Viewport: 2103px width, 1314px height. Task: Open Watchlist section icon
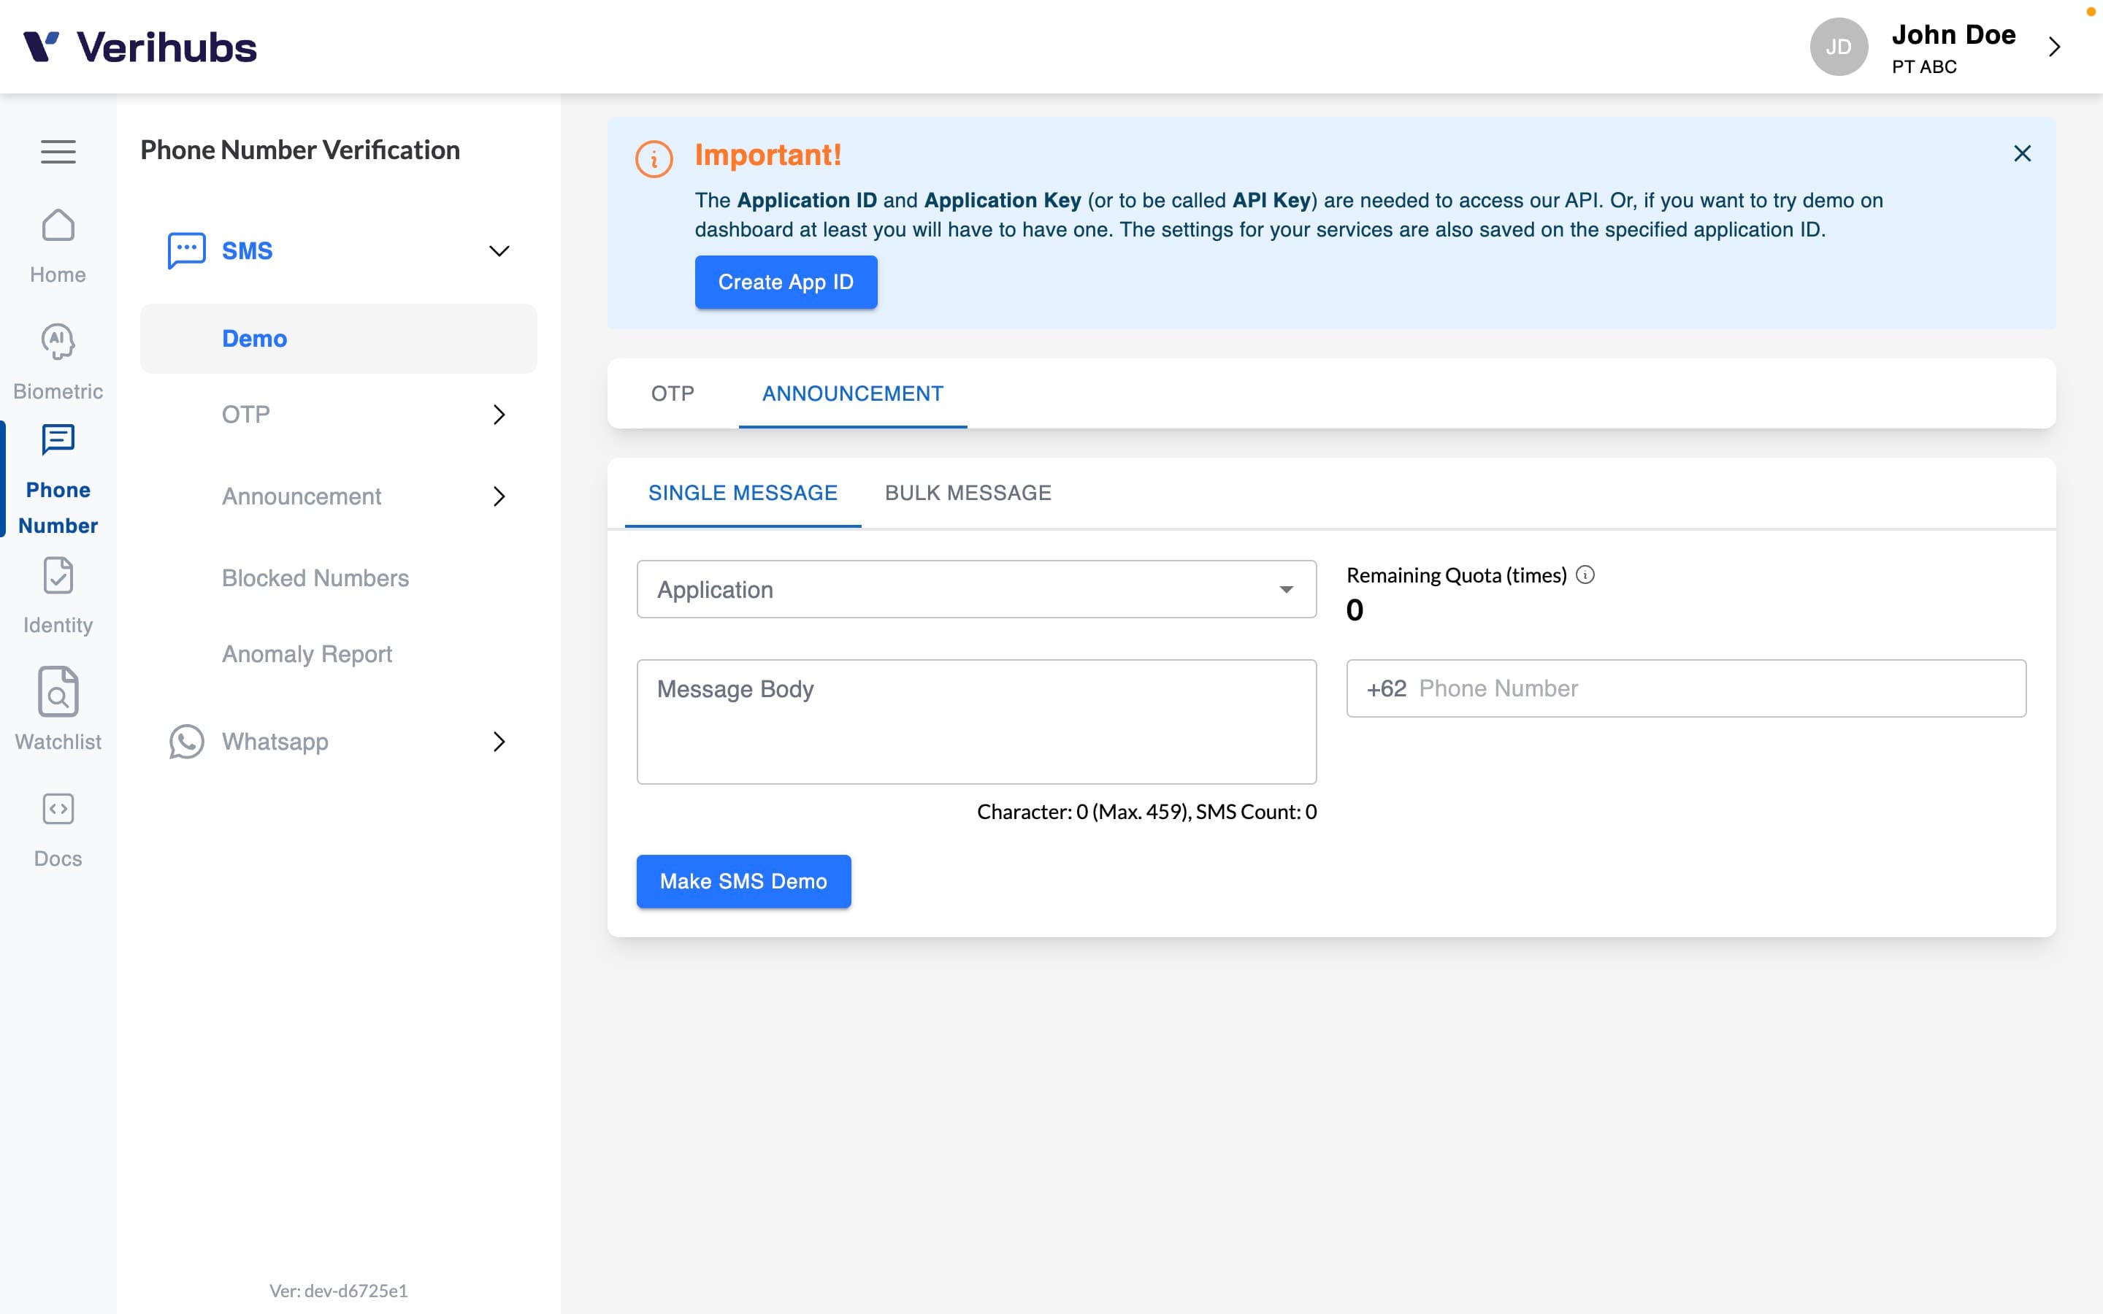pos(58,692)
